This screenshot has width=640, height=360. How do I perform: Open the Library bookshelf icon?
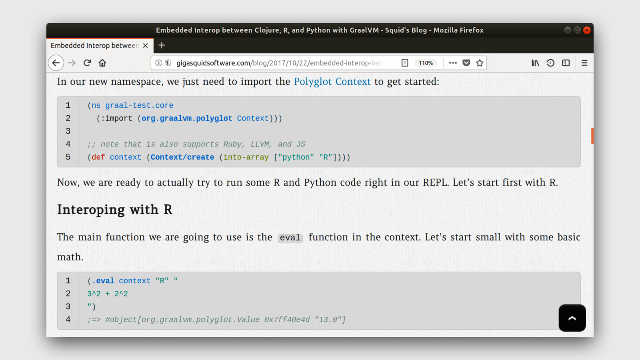[x=535, y=63]
